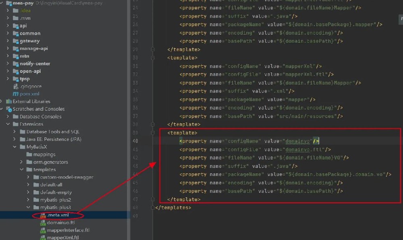Screen dimensions: 403x240
Task: Toggle code fold at line 39 template tag
Action: (x=153, y=132)
